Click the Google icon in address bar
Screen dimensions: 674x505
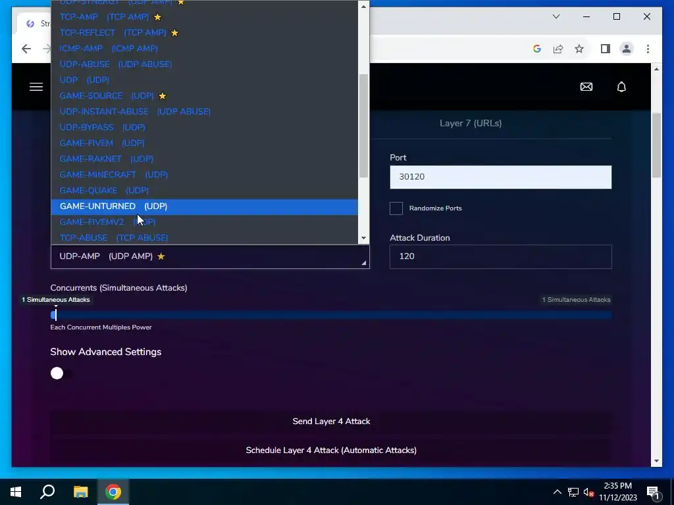(536, 49)
